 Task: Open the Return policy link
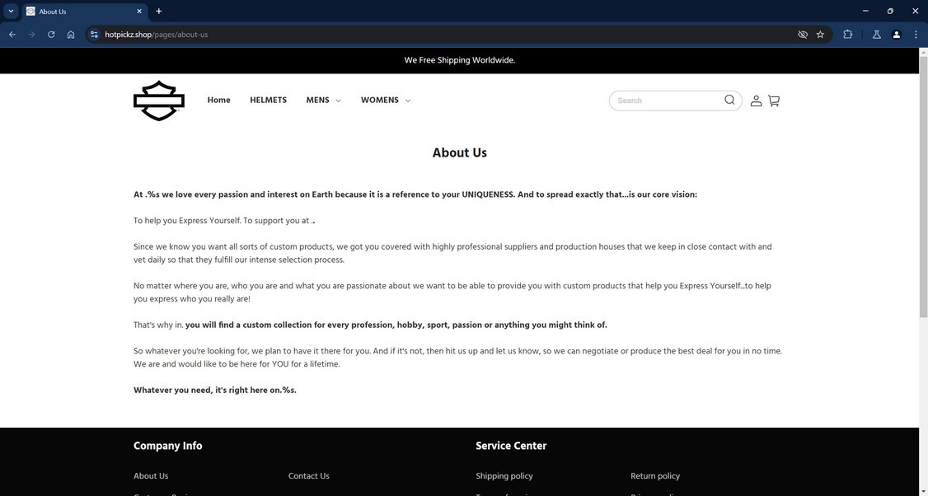pyautogui.click(x=655, y=476)
